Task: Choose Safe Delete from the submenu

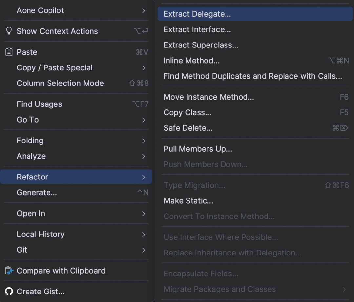Action: [255, 128]
